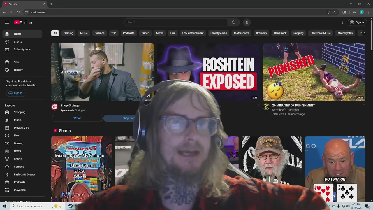Click Sign in button in header

point(357,22)
